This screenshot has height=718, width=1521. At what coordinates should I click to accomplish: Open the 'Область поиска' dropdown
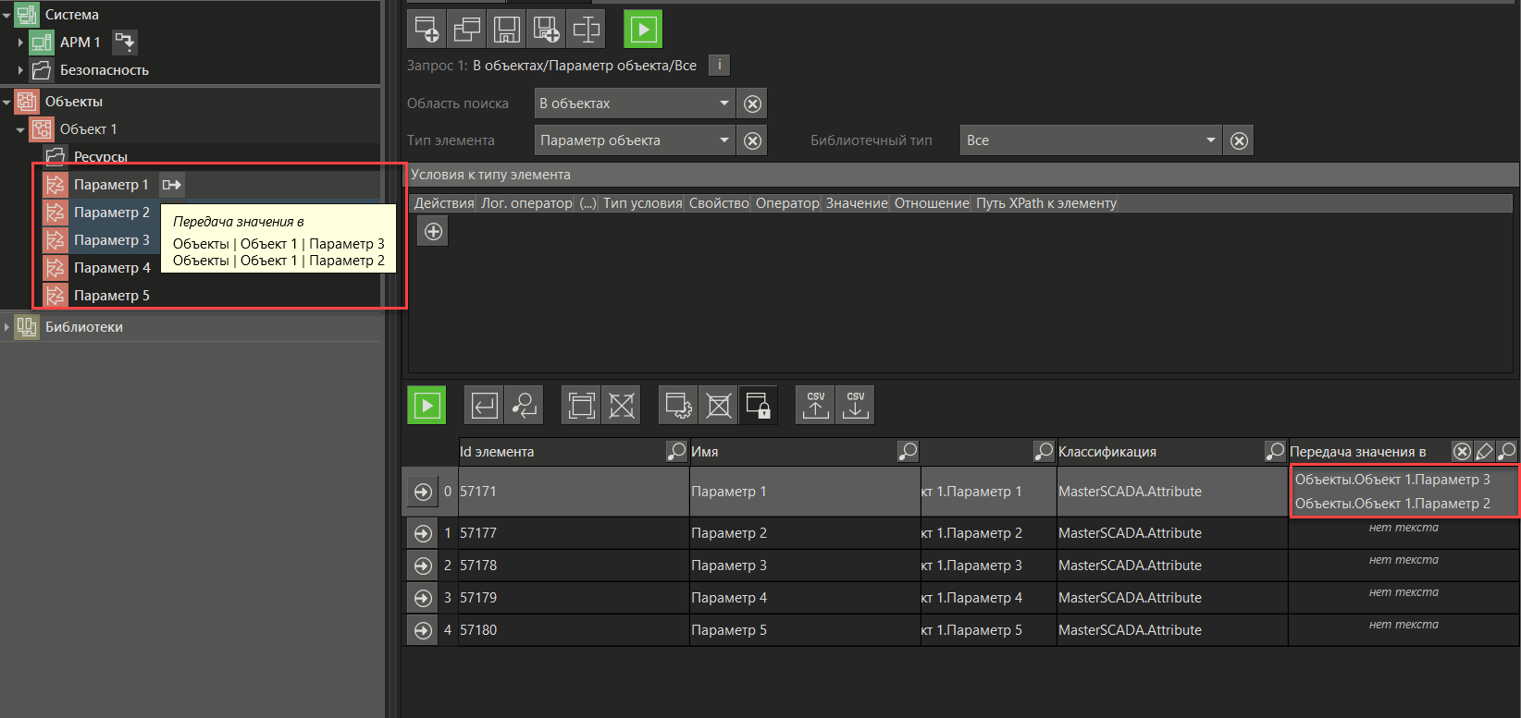pyautogui.click(x=634, y=103)
